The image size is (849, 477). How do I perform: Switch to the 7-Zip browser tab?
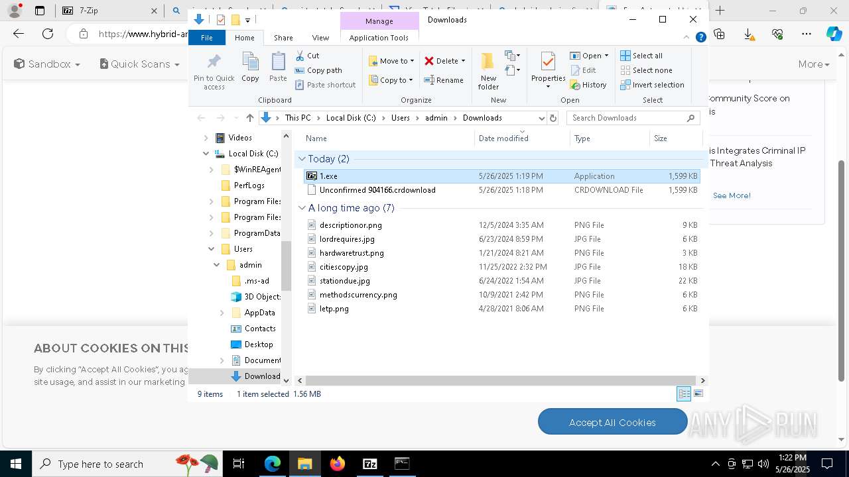(x=109, y=11)
